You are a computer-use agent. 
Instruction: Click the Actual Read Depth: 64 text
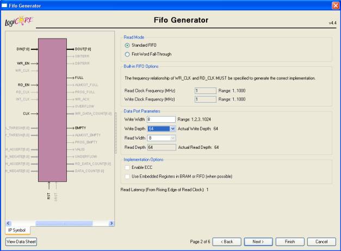(199, 147)
